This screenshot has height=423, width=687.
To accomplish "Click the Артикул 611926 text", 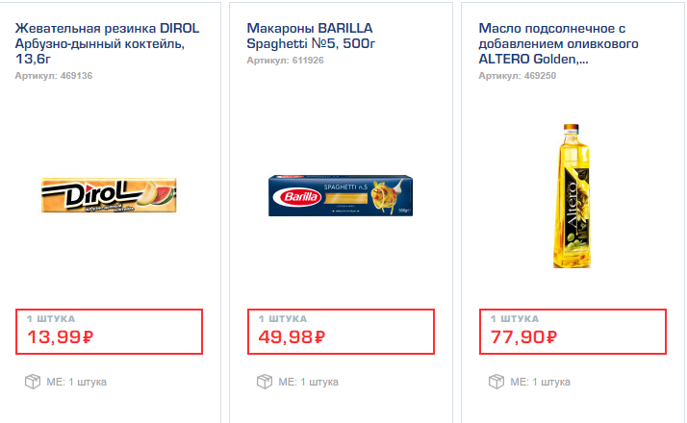I will click(285, 61).
